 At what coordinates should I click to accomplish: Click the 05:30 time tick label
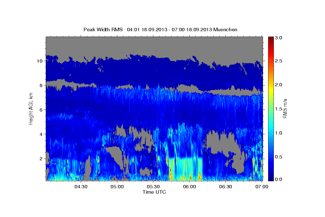pos(154,187)
